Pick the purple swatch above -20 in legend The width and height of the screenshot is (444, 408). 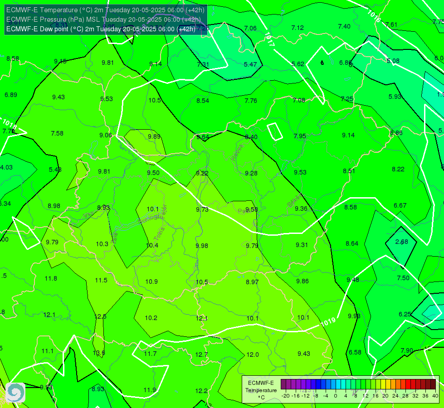(283, 384)
